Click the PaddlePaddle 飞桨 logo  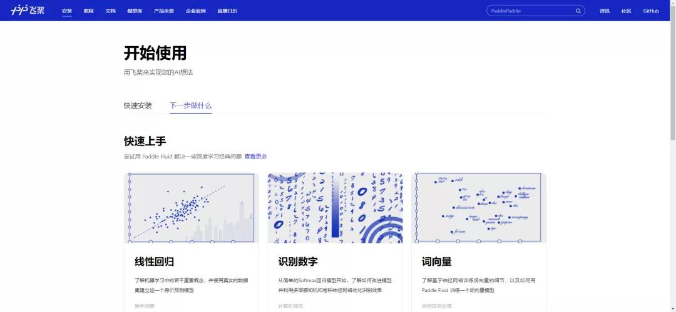click(x=27, y=11)
